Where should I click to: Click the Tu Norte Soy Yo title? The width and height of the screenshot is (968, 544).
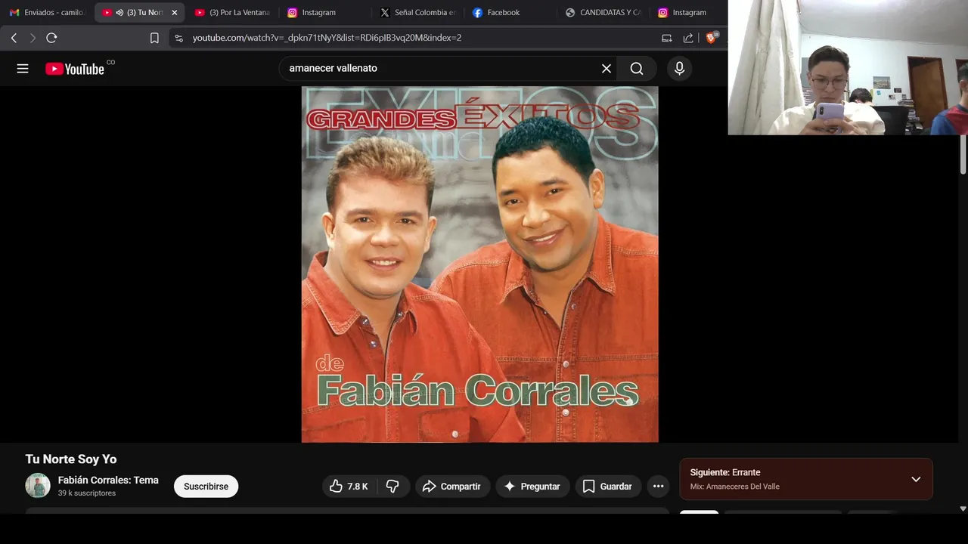(x=71, y=459)
